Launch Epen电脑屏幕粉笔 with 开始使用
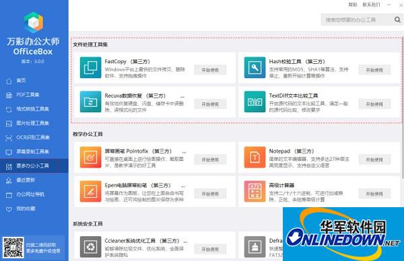 [x=210, y=194]
